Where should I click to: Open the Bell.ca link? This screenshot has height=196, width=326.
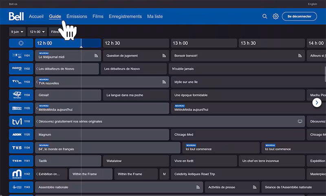(13, 4)
